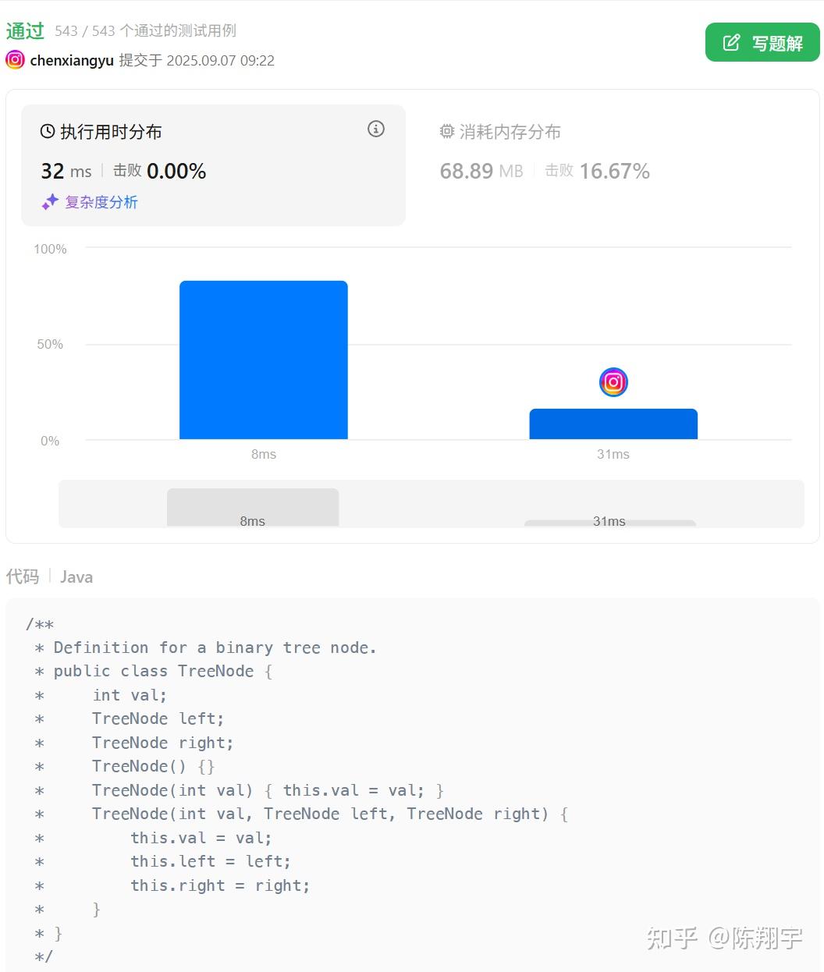This screenshot has width=824, height=972.
Task: Click the 击败 0.00% value
Action: pos(159,171)
